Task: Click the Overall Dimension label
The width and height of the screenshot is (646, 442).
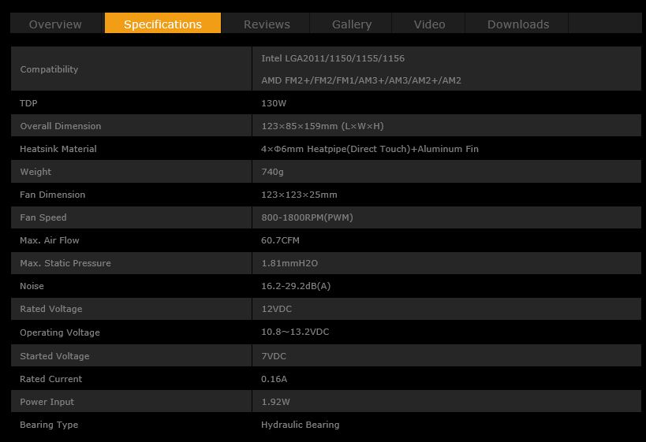Action: [61, 126]
